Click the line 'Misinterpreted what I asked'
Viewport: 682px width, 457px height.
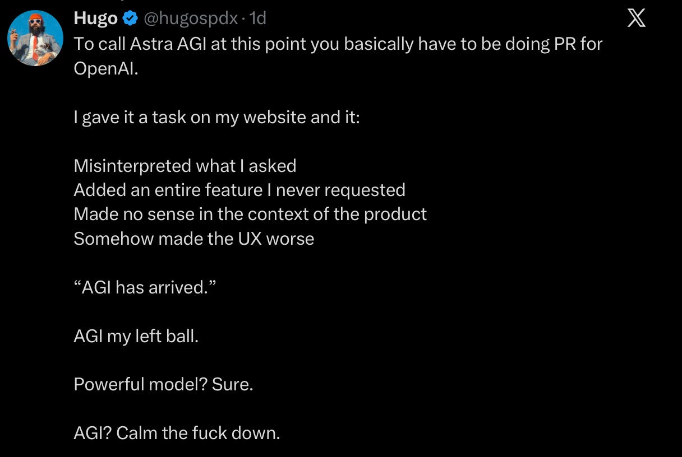point(185,166)
